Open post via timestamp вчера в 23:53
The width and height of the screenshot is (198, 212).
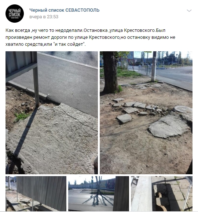click(x=44, y=17)
